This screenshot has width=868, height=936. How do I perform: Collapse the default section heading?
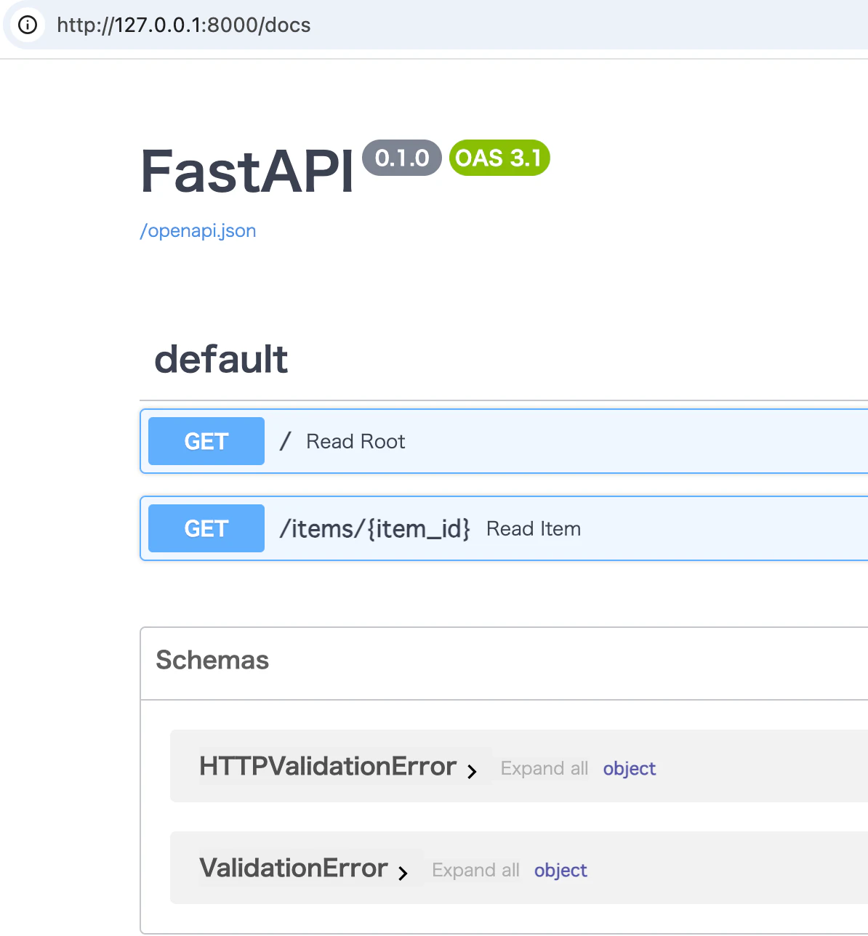(222, 360)
